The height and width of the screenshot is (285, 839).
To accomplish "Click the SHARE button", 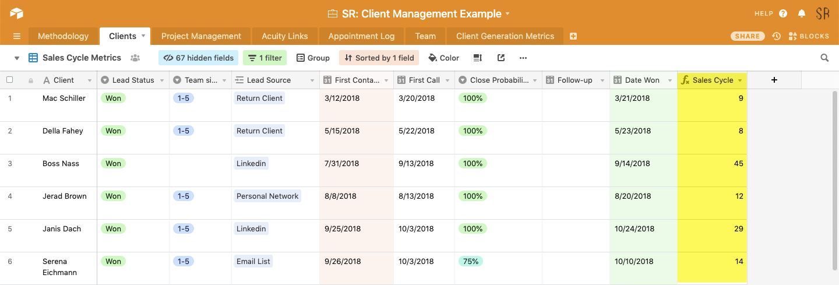I will point(748,36).
